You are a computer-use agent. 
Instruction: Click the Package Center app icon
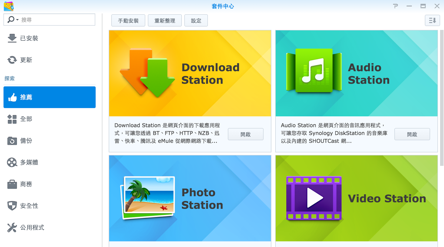click(9, 6)
